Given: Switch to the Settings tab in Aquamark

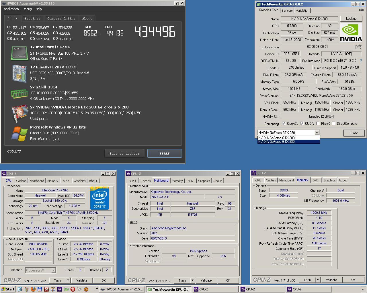Looking at the screenshot, I should 32,18.
